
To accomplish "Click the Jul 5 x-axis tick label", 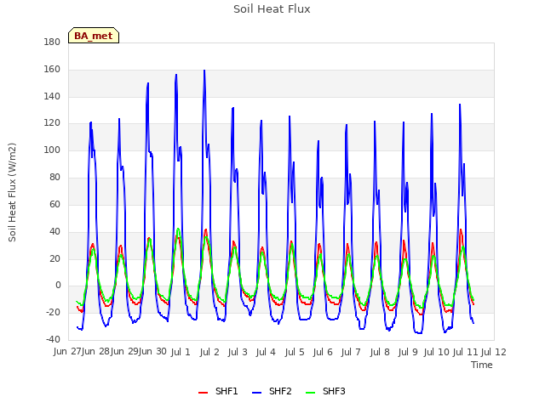I will coord(295,352).
